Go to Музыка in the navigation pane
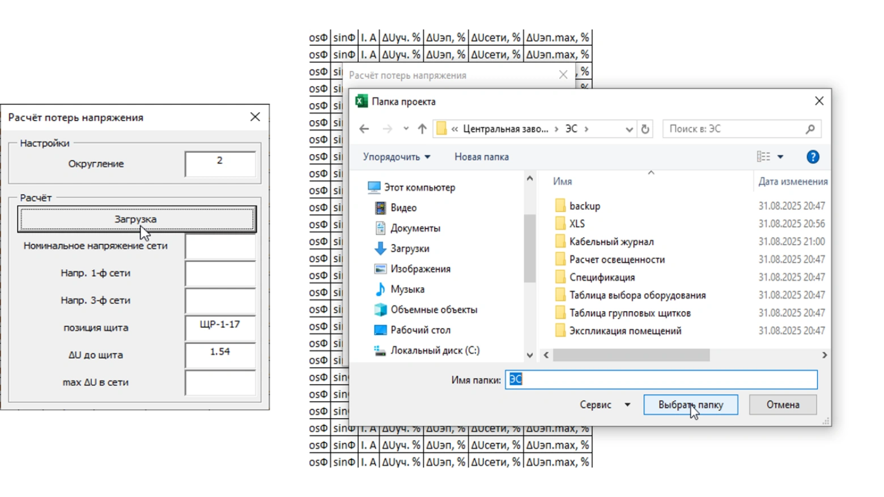884x497 pixels. [x=407, y=290]
